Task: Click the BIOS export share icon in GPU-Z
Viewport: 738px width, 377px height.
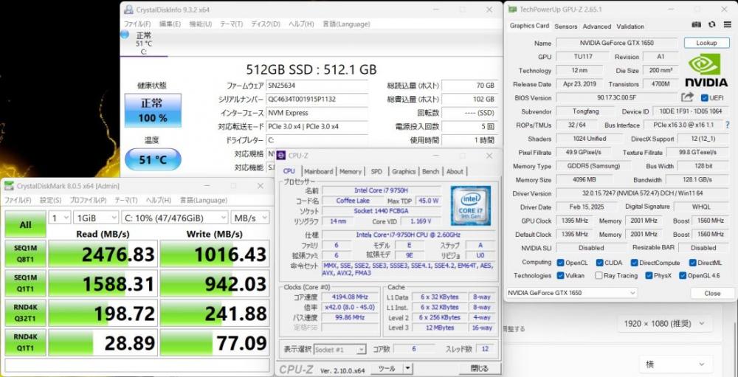Action: tap(687, 97)
